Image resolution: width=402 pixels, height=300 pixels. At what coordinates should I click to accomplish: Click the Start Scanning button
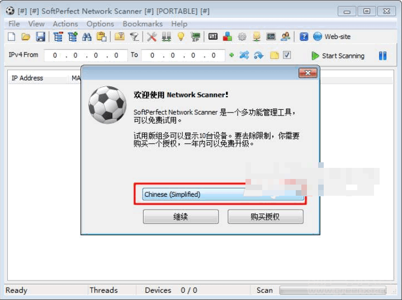pos(338,56)
